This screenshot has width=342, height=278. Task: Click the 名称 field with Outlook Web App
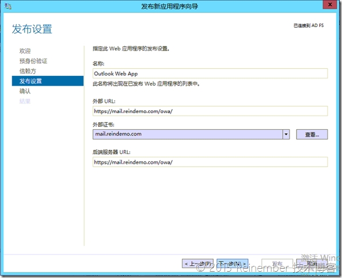(x=210, y=74)
